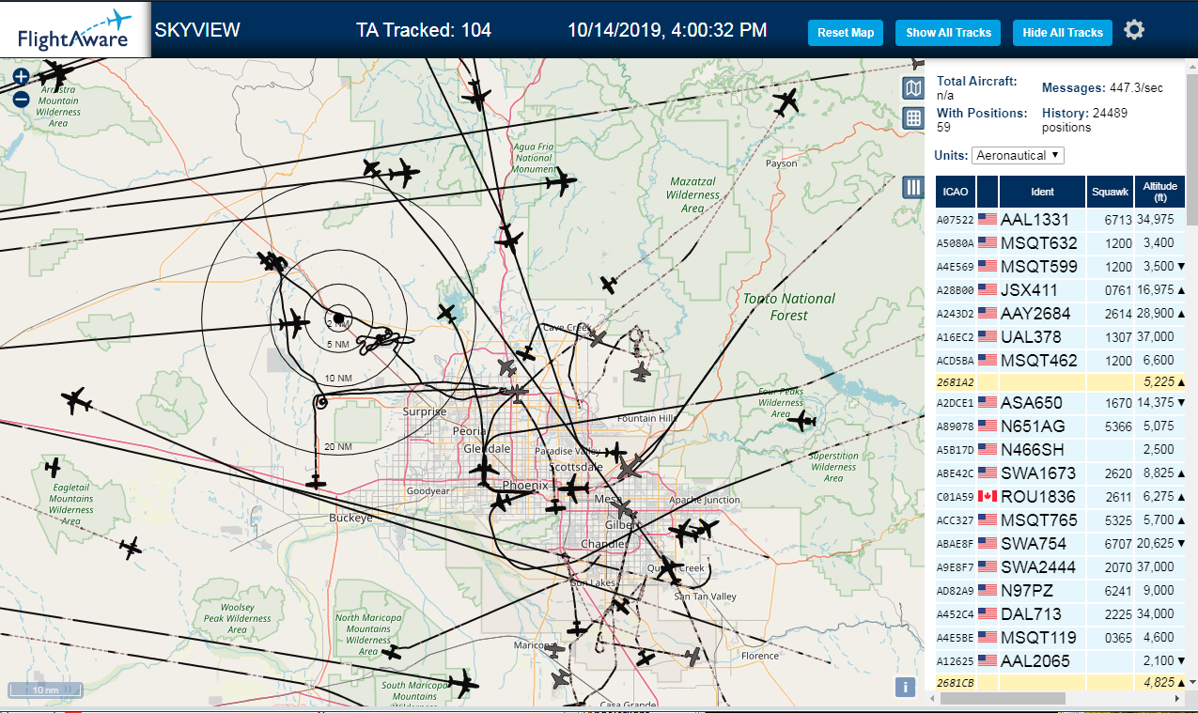Select aircraft near Arrastra Mountain Wilderness
1198x713 pixels.
click(55, 73)
